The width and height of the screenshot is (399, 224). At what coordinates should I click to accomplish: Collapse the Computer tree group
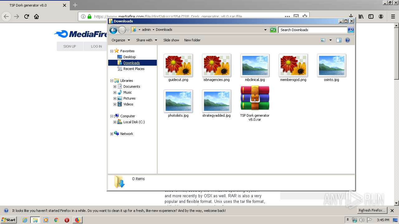click(112, 116)
